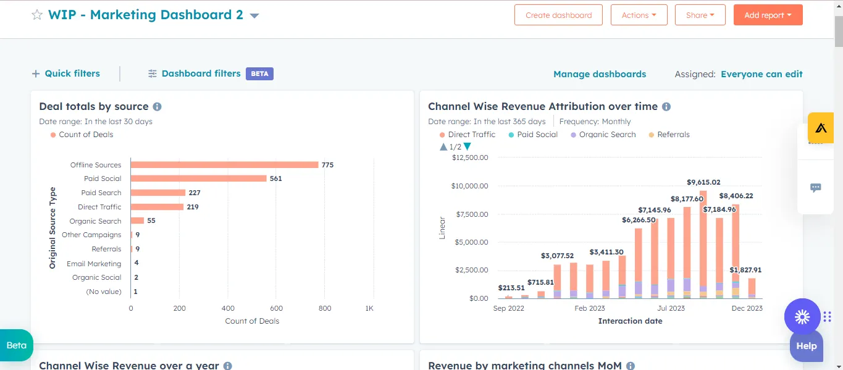Open Dashboard filters panel
This screenshot has width=843, height=370.
coord(201,74)
